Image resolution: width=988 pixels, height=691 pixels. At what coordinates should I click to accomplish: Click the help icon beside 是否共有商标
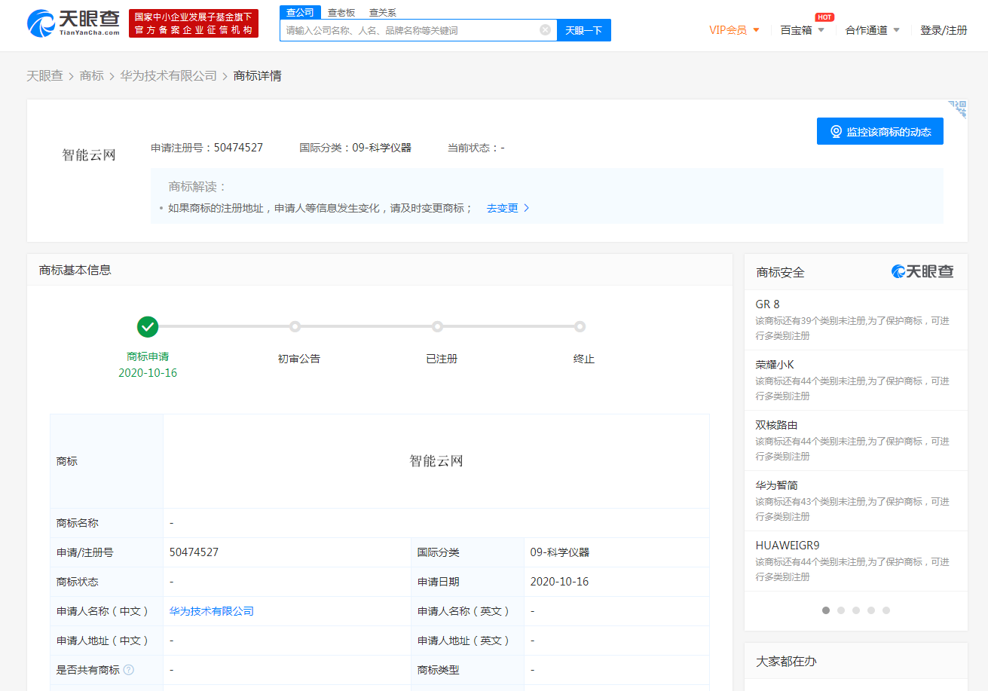(x=129, y=669)
